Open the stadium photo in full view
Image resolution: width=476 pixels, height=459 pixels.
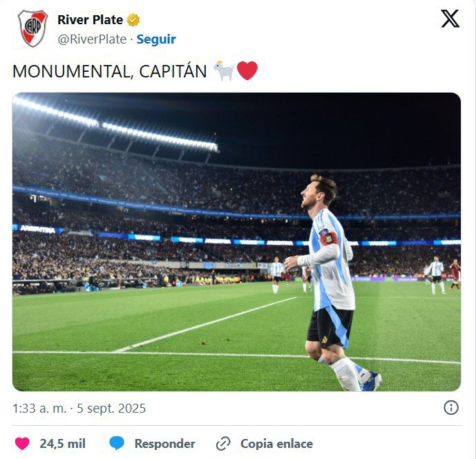[x=236, y=242]
